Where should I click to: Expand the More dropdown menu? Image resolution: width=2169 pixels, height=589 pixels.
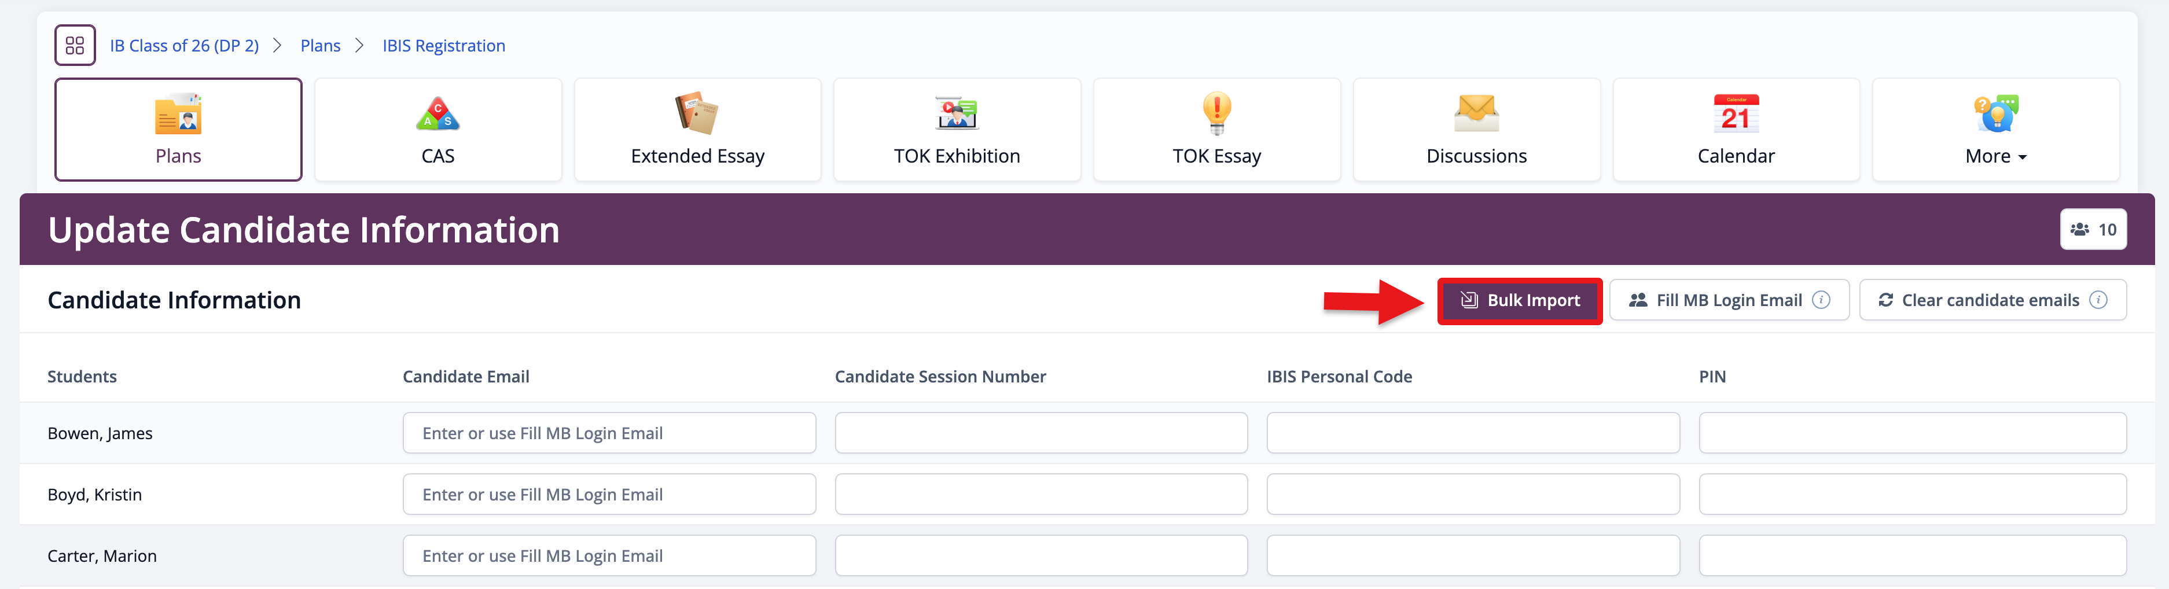pos(1995,156)
